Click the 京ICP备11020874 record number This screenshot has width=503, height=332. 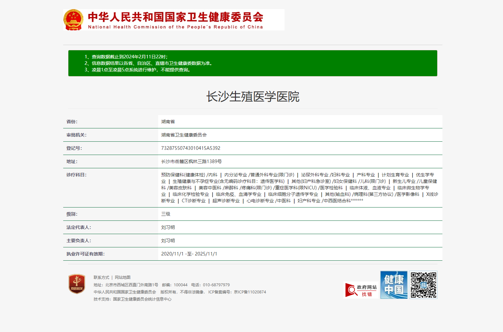[250, 292]
